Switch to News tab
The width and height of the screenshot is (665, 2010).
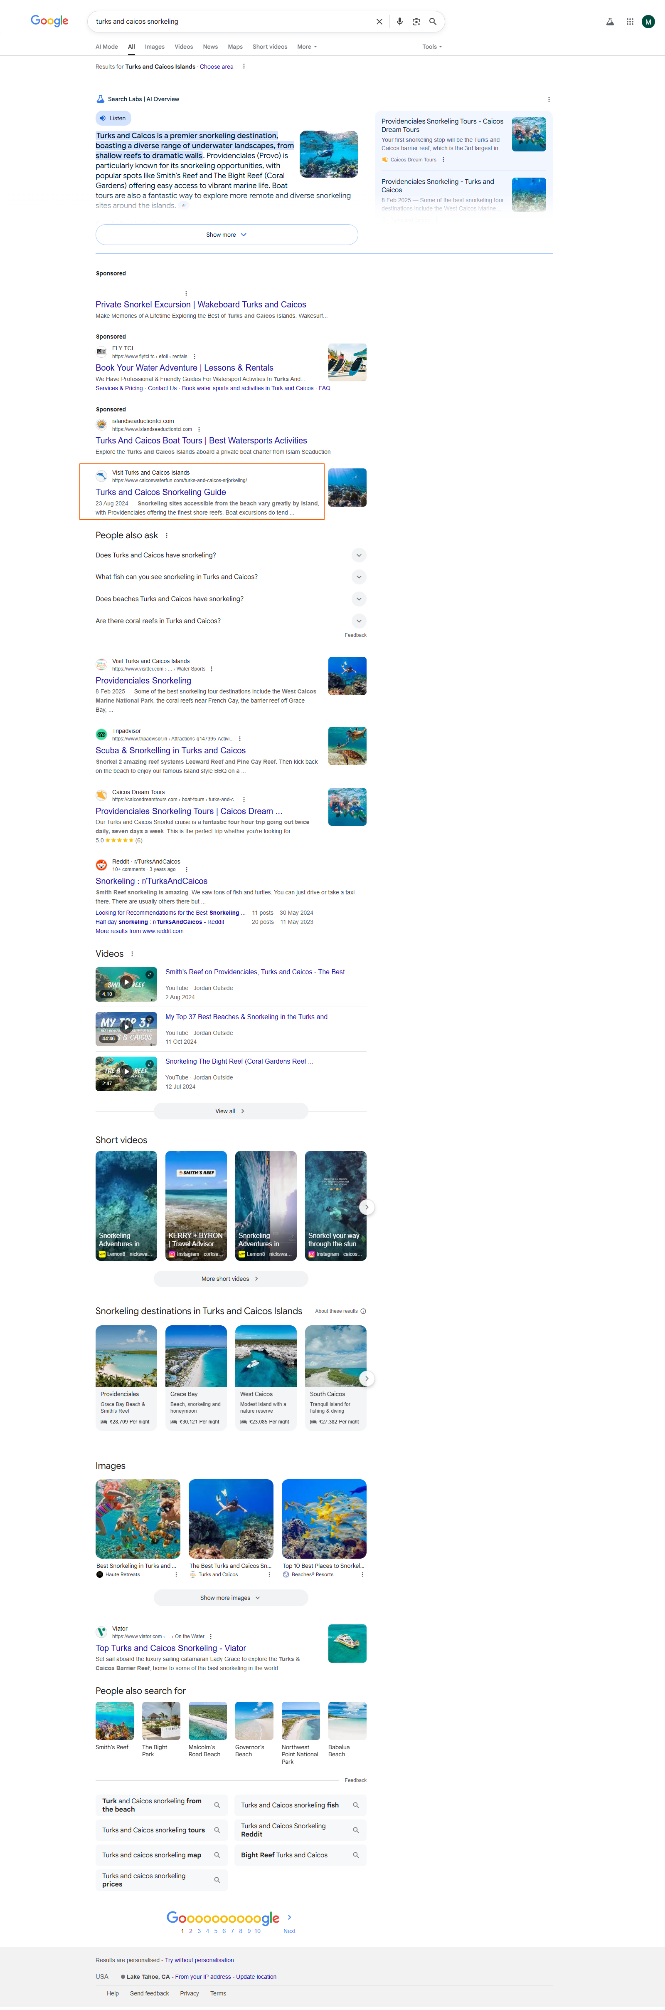(x=210, y=47)
